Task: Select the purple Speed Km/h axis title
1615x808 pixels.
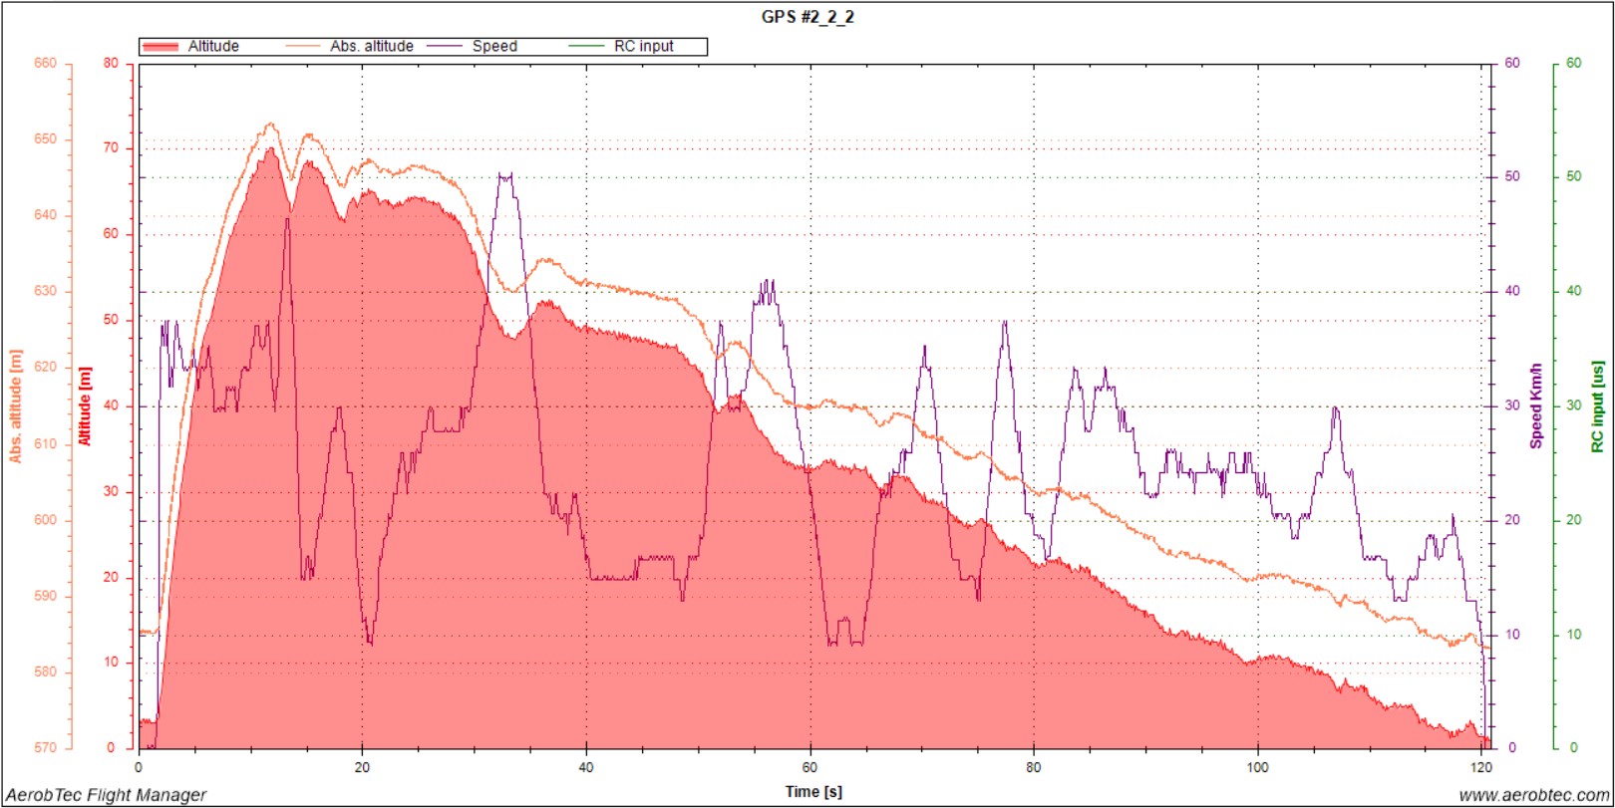Action: [x=1536, y=405]
